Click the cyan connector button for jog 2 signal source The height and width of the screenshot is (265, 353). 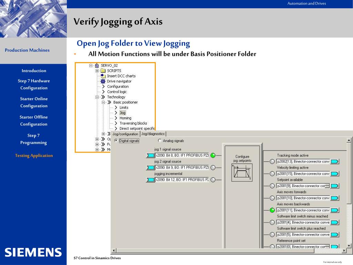(150, 168)
